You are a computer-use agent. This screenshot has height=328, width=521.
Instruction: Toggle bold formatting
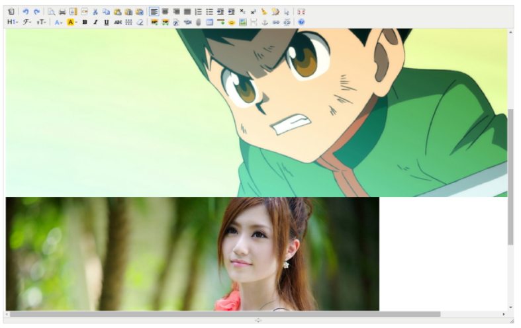[x=85, y=22]
